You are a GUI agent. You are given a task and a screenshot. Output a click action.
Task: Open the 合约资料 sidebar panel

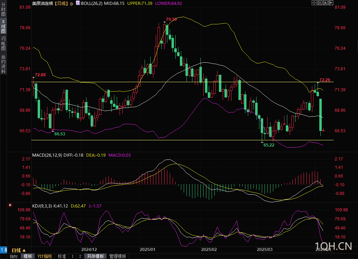click(x=3, y=64)
